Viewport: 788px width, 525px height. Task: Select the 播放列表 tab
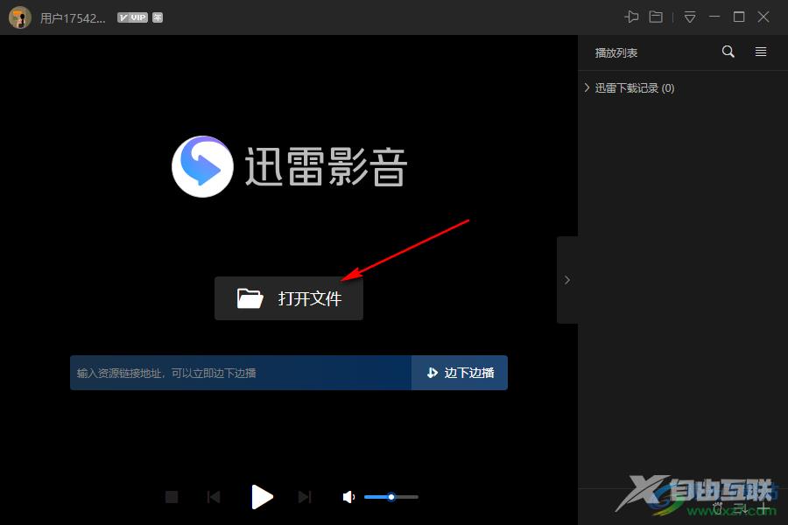(616, 52)
